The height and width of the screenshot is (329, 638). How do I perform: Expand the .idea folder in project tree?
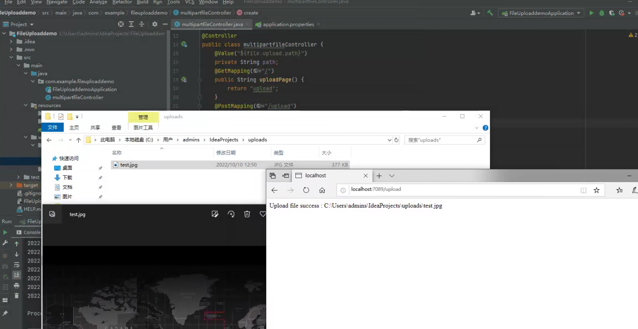(x=12, y=42)
